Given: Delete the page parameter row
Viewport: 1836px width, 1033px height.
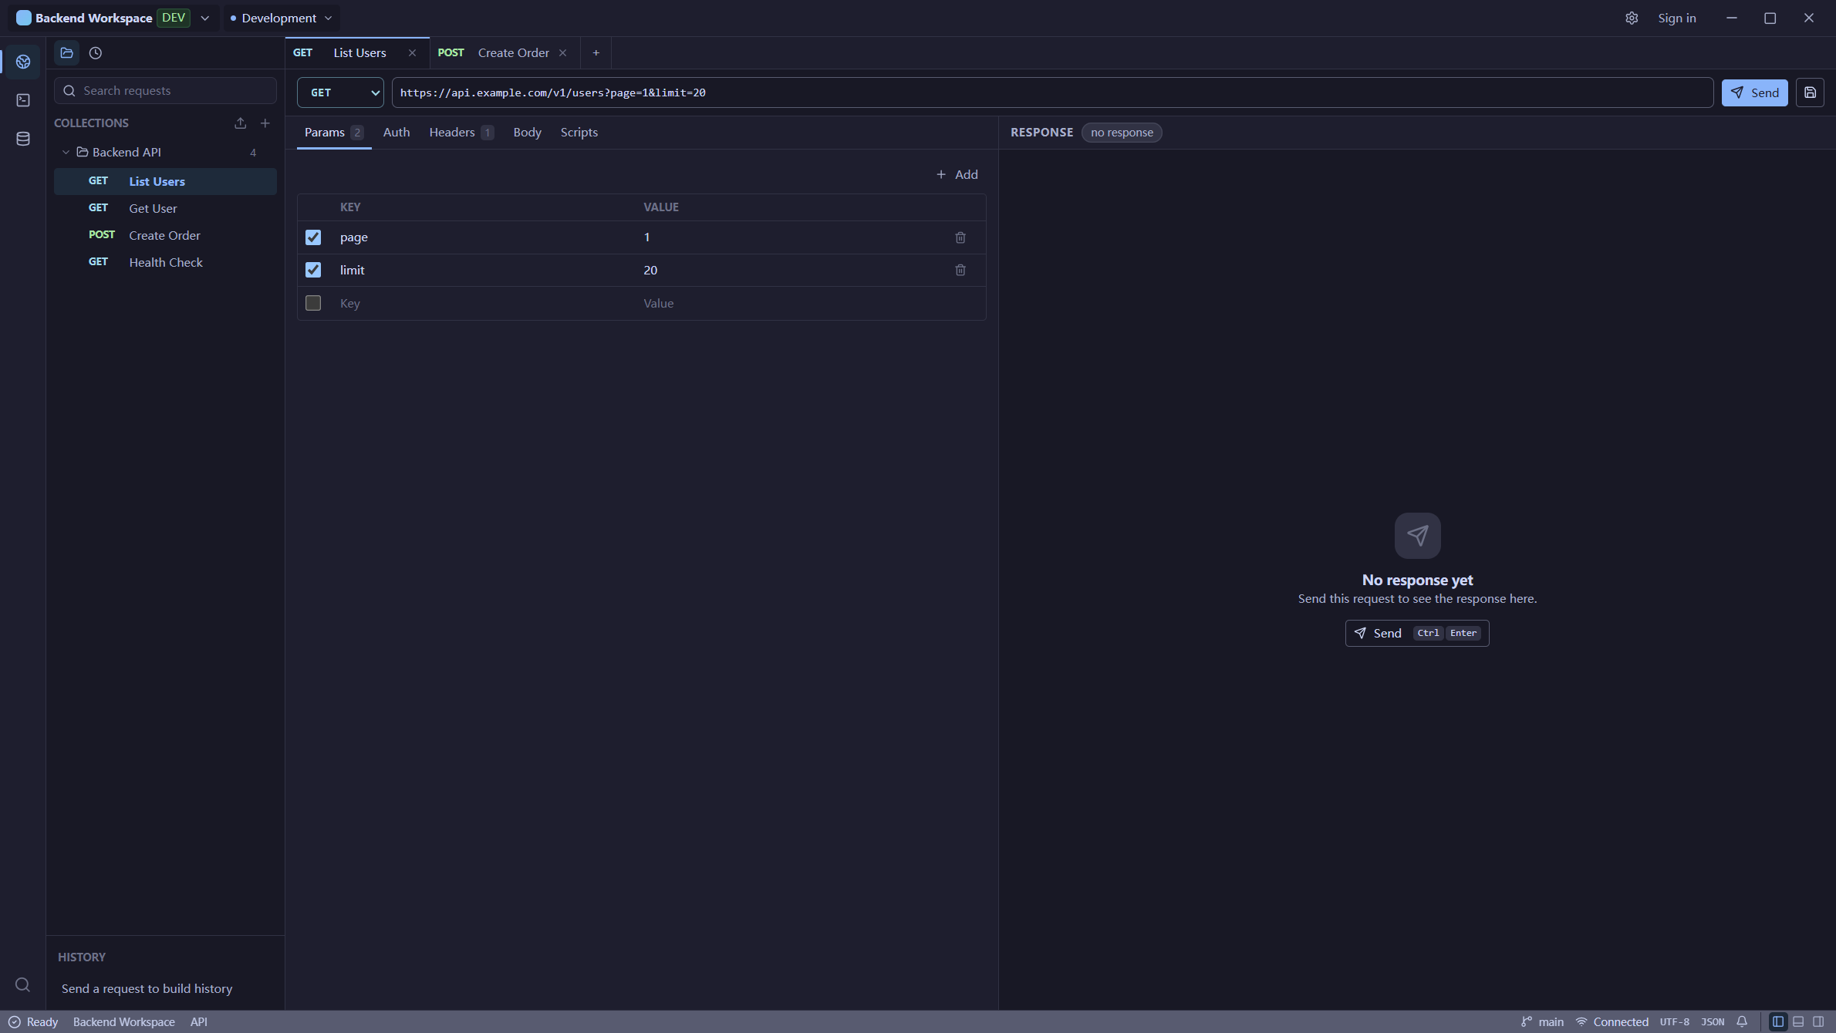Looking at the screenshot, I should click(x=960, y=237).
